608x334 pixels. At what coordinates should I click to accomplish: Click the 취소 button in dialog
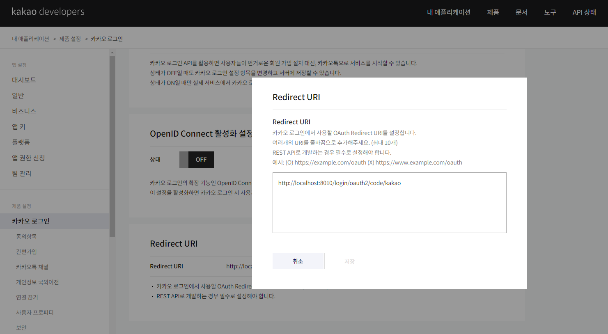pyautogui.click(x=298, y=261)
